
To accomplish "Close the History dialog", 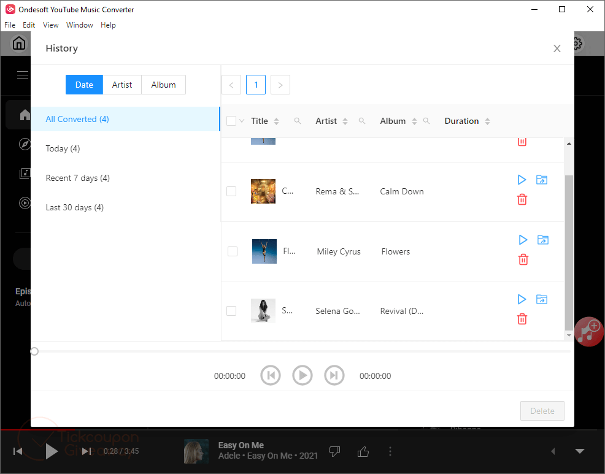I will pos(557,48).
